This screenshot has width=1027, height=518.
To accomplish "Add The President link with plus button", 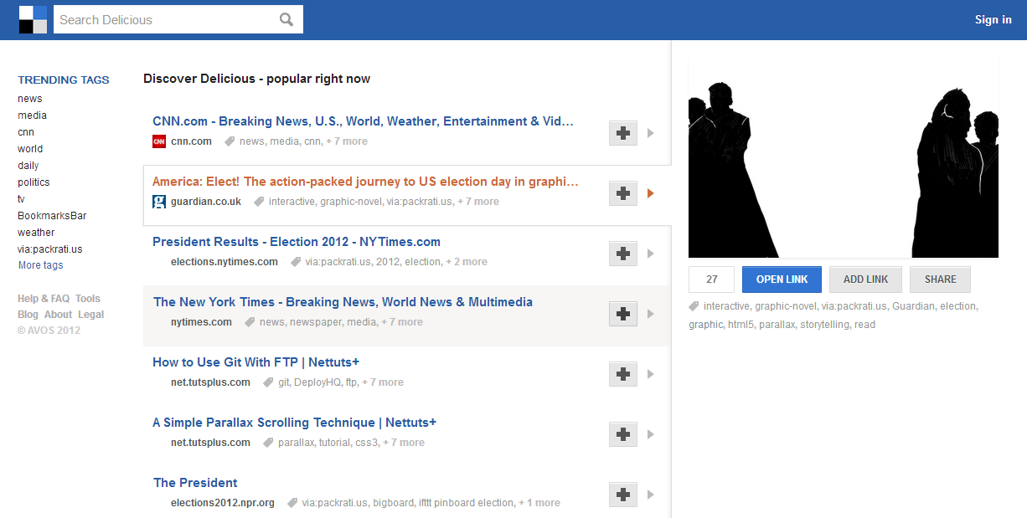I will (x=622, y=495).
